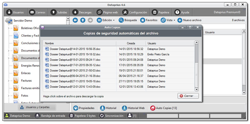Download copy Dossier Dataprius@12-01-2016 13-43-09.doc

tap(75, 87)
